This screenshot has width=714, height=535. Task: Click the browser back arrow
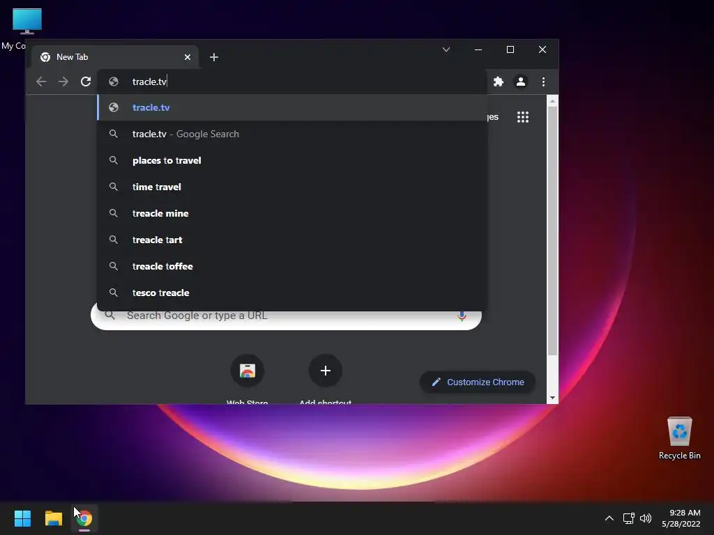click(41, 82)
